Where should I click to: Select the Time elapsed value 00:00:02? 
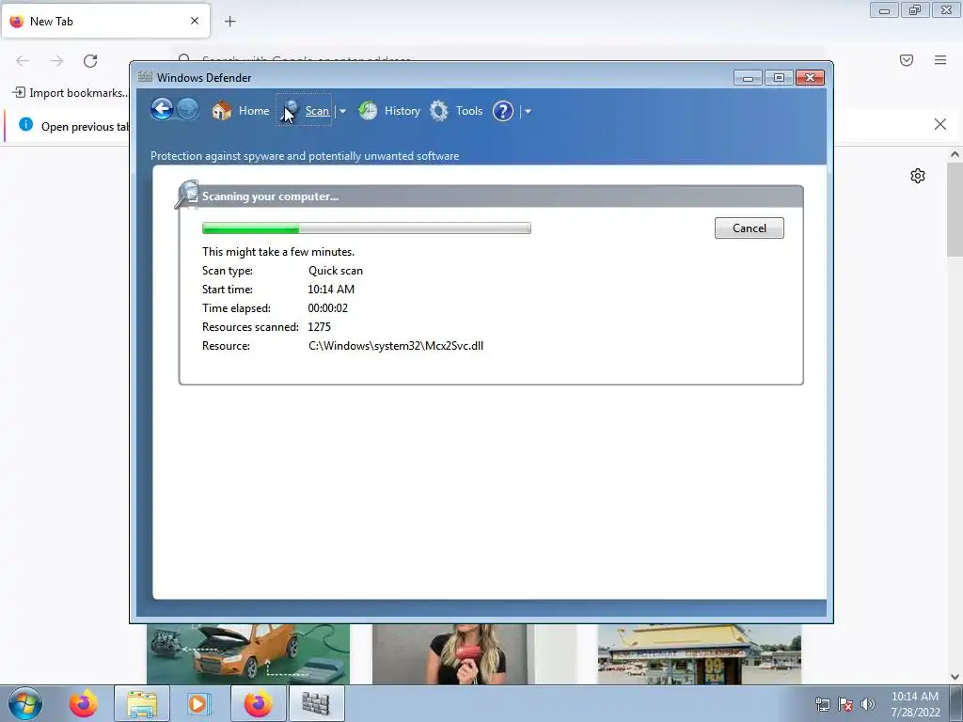click(x=328, y=308)
